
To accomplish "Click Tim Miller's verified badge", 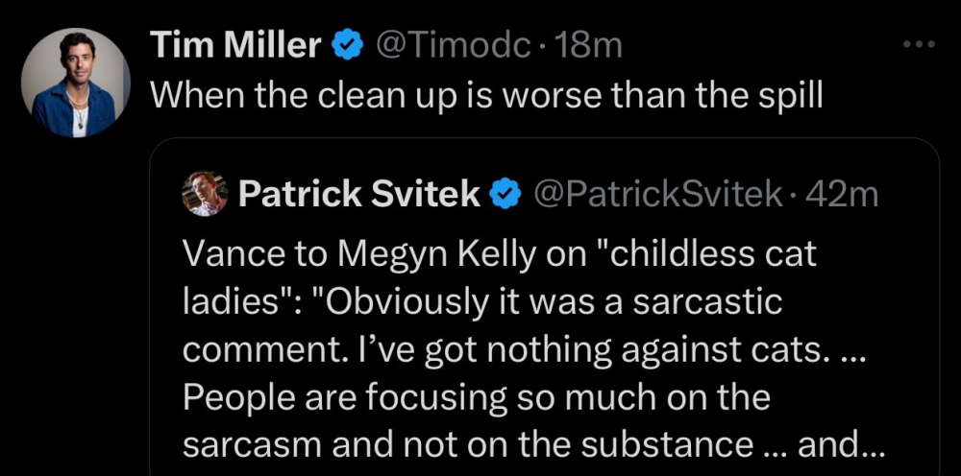I will 347,45.
